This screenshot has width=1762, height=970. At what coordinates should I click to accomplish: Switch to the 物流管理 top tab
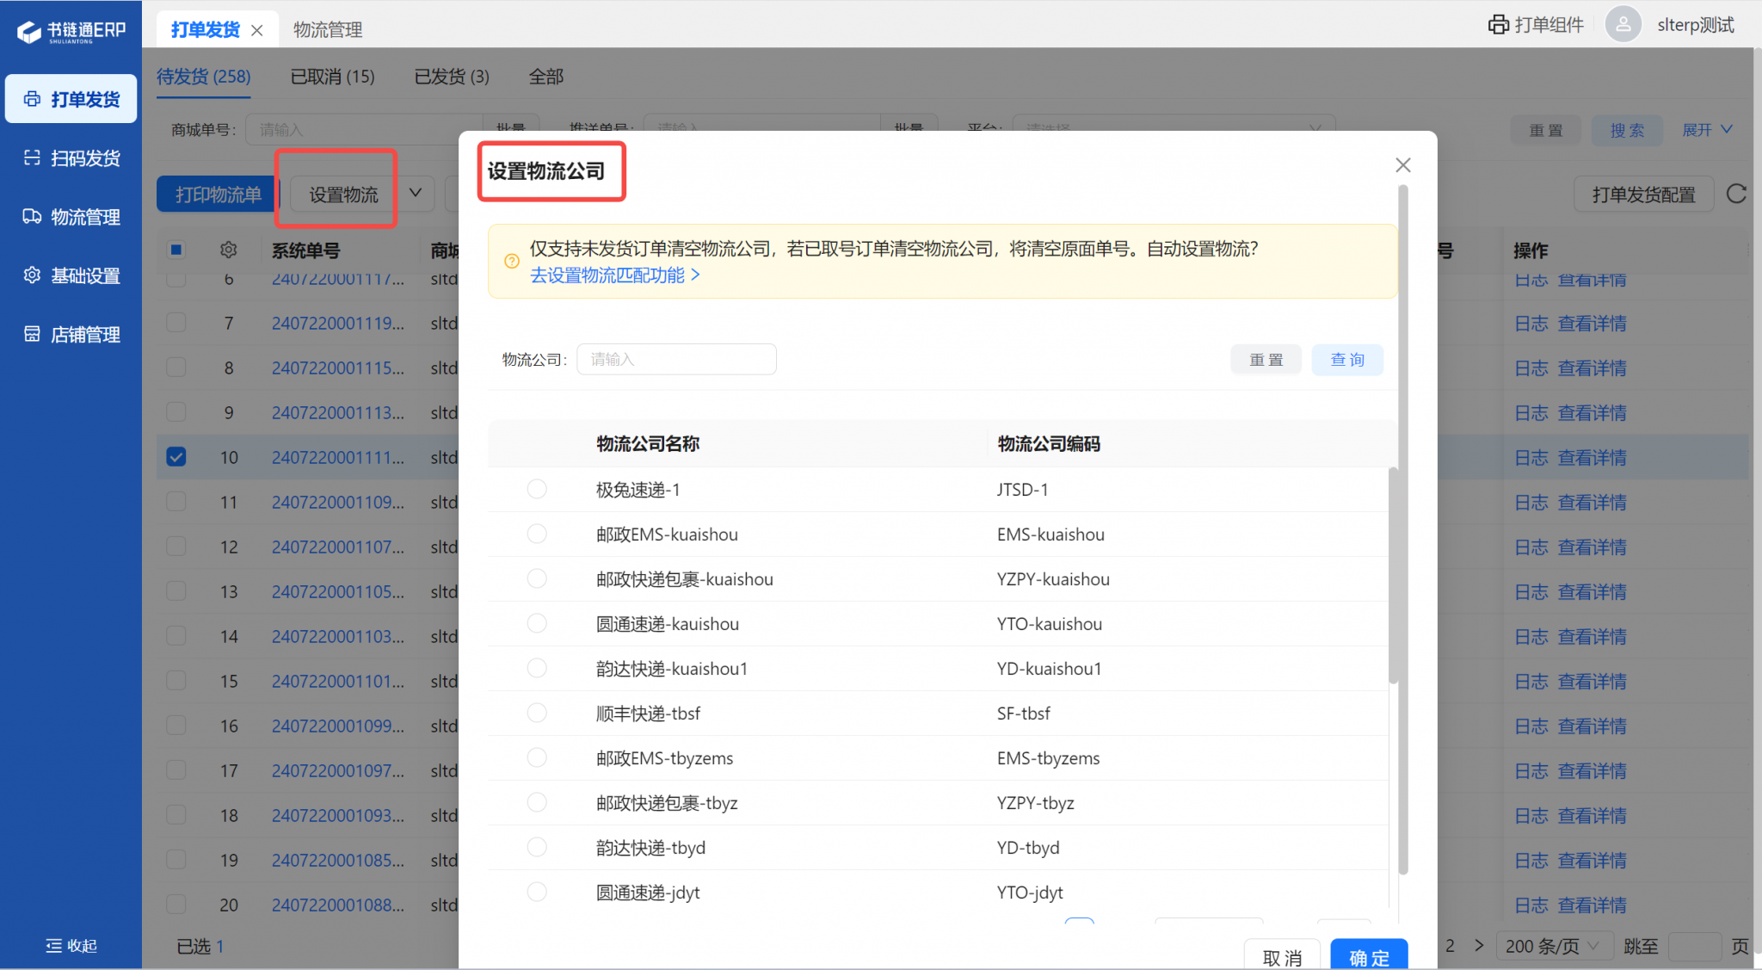tap(328, 30)
